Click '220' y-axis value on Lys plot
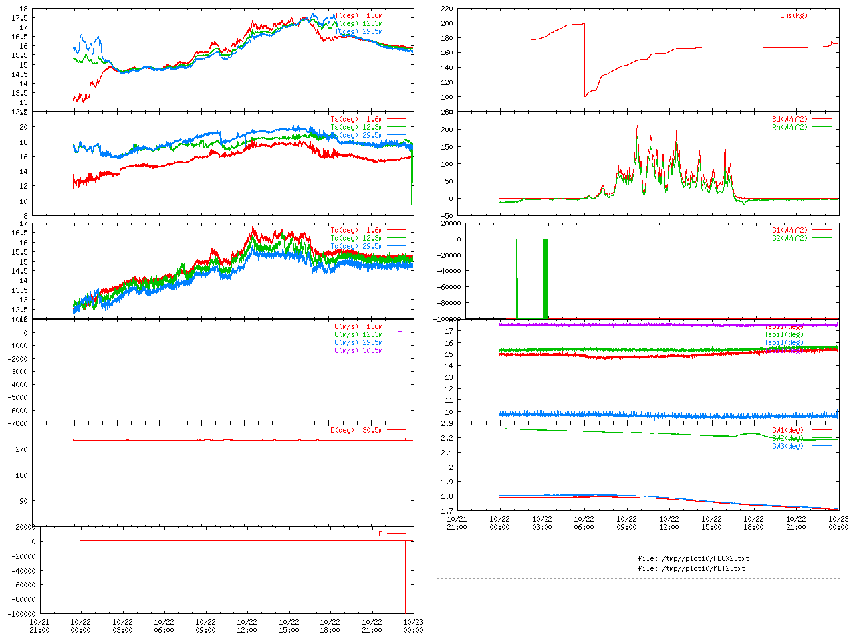 pos(447,9)
